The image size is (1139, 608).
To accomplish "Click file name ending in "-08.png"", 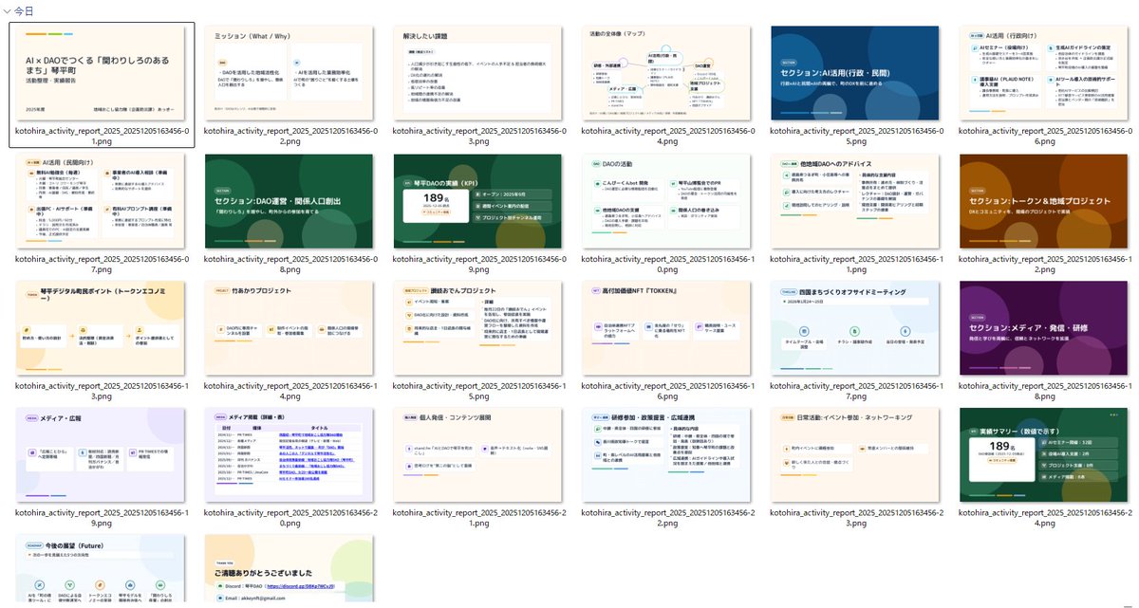I will click(x=290, y=263).
